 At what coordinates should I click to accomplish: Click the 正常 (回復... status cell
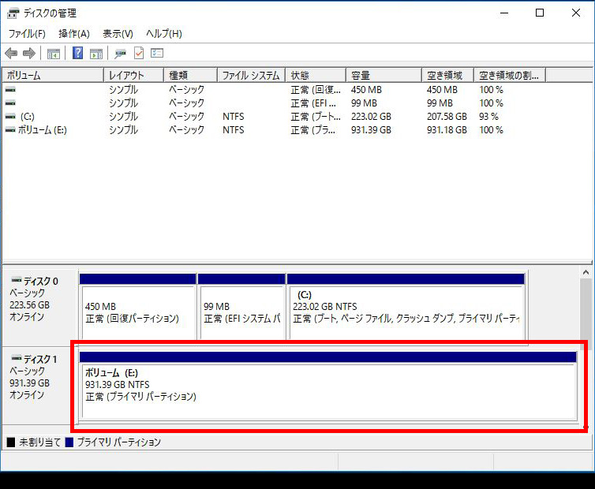pyautogui.click(x=316, y=90)
